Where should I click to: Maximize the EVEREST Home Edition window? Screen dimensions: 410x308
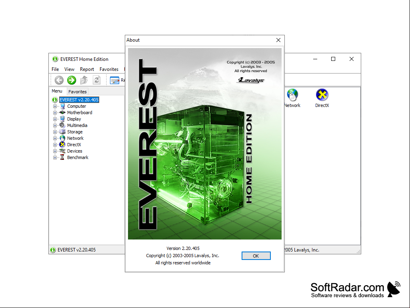[x=333, y=59]
